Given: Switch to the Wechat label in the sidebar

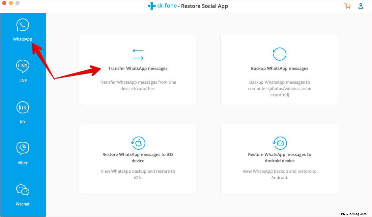Looking at the screenshot, I should coord(22,204).
